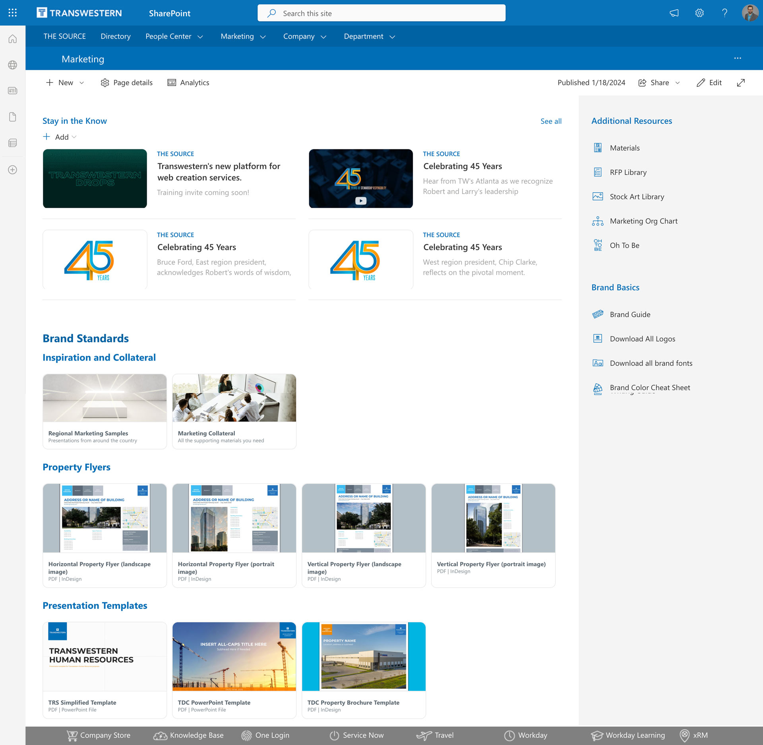Click the RFP Library icon

pos(598,172)
